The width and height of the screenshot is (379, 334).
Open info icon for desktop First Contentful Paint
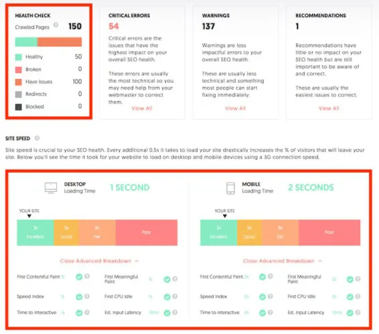point(87,276)
